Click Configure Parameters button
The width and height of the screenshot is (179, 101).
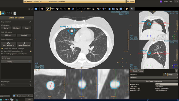154,81
